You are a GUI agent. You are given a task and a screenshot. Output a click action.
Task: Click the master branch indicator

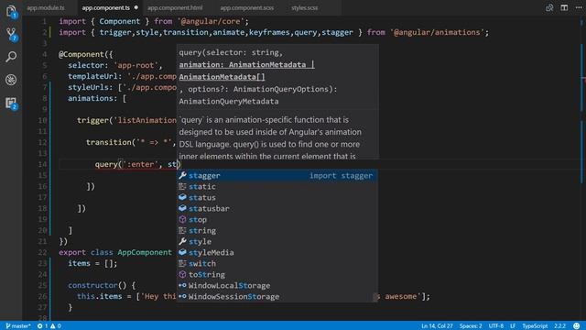tap(18, 326)
